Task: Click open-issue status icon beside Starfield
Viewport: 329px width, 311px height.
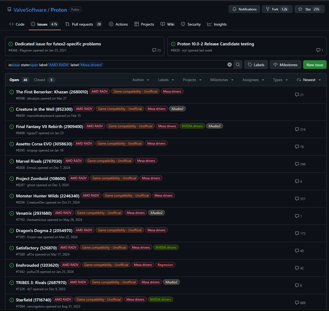Action: (x=12, y=300)
